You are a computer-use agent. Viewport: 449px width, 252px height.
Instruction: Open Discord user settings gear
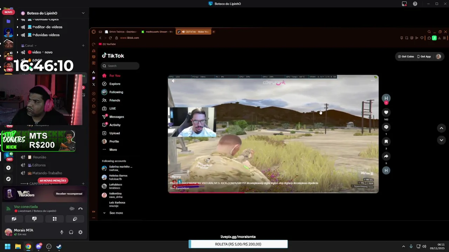(x=80, y=232)
